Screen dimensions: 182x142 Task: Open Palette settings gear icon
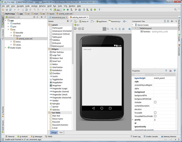pyautogui.click(x=68, y=21)
